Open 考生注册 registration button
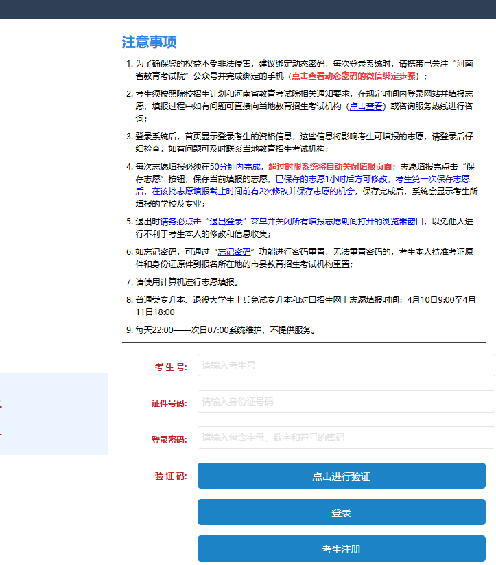Screen dimensions: 496x565 tap(341, 549)
